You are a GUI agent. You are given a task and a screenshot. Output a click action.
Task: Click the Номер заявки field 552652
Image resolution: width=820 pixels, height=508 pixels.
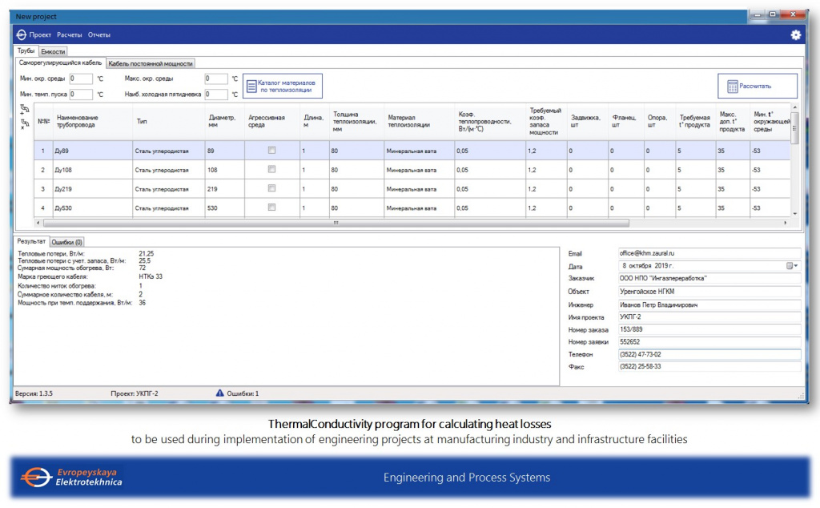pos(709,341)
